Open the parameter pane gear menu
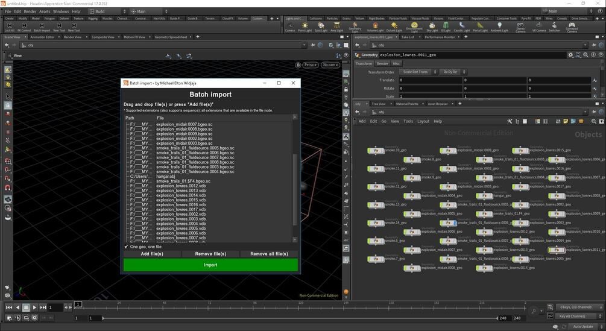This screenshot has height=331, width=606. [570, 55]
